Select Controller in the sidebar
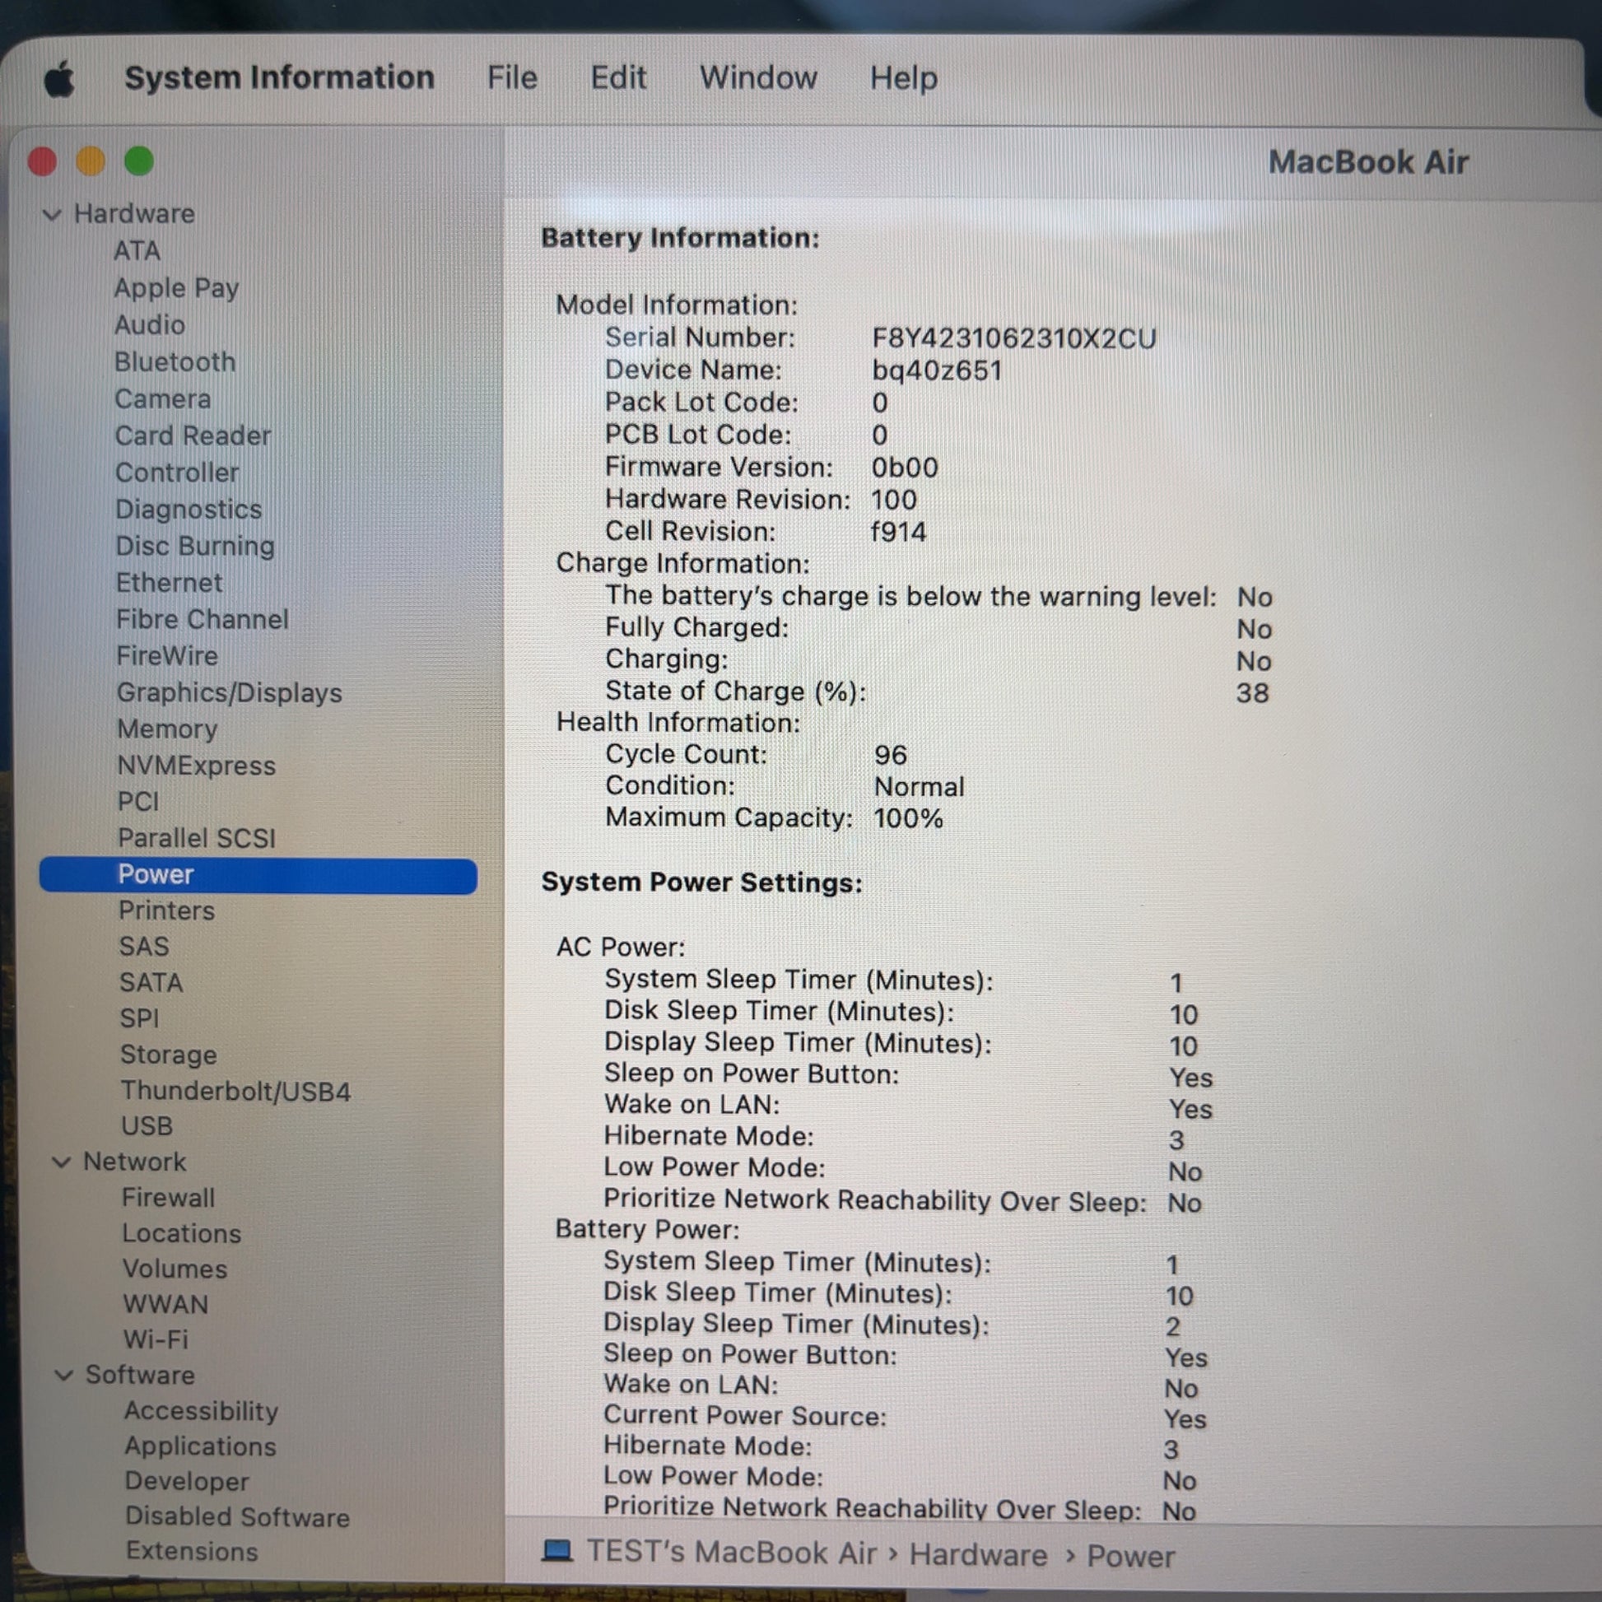The image size is (1602, 1602). tap(177, 473)
